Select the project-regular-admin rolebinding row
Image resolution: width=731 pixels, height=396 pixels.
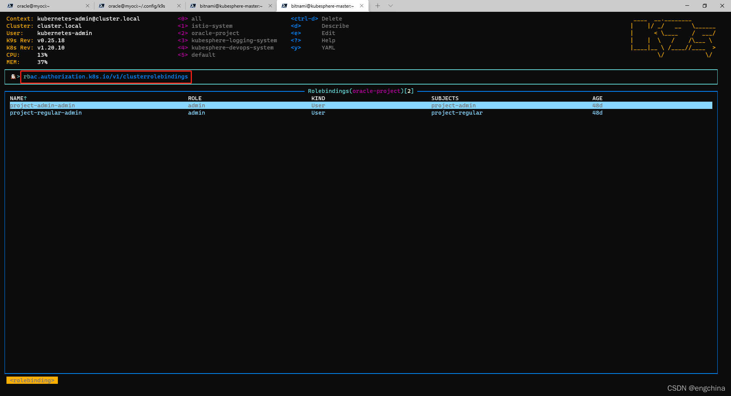(x=361, y=113)
